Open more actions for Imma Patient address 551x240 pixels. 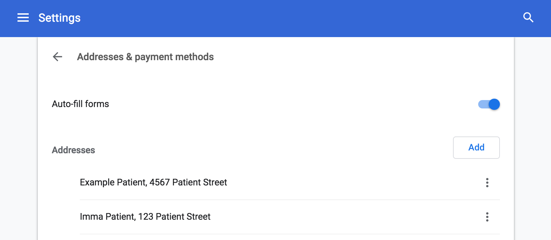pos(487,217)
